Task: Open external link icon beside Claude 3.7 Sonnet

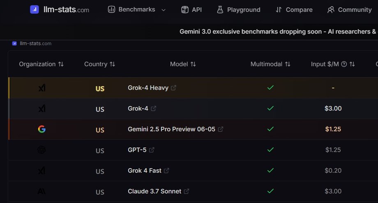Action: (187, 192)
